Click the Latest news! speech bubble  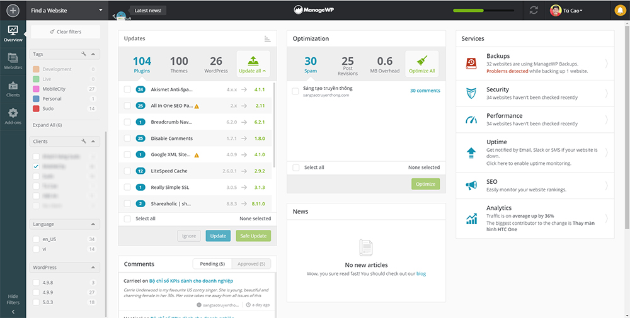tap(148, 11)
